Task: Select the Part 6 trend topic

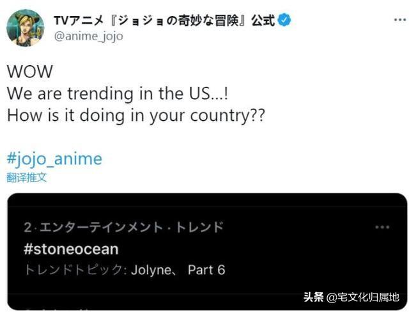Action: [206, 270]
